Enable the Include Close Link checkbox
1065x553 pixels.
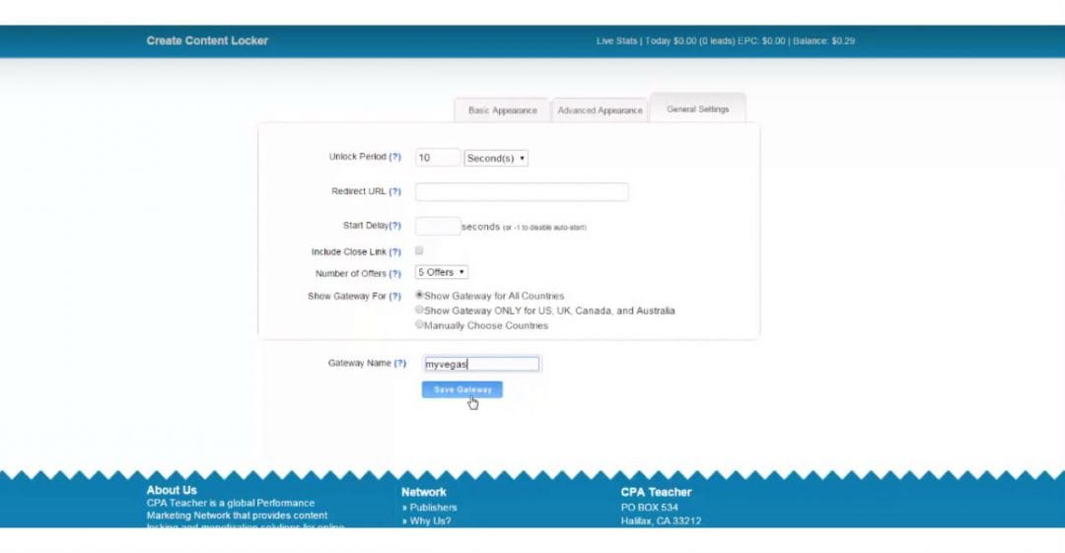(x=419, y=251)
